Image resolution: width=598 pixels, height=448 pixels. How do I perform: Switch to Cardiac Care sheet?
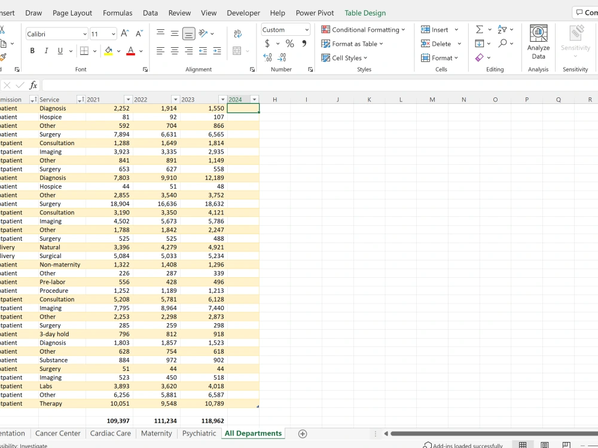(x=110, y=434)
